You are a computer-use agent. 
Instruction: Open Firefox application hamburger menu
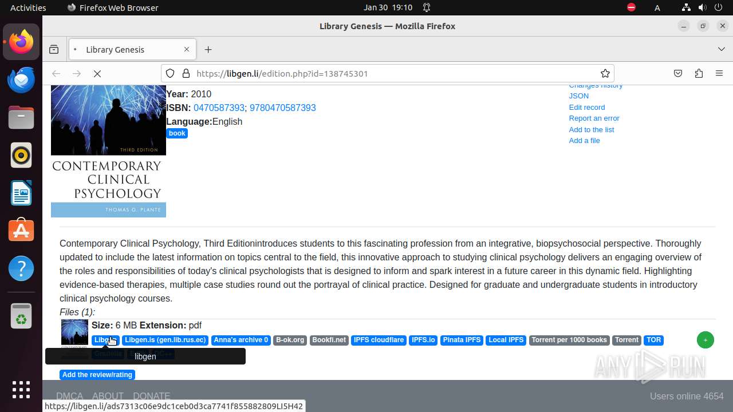coord(719,73)
